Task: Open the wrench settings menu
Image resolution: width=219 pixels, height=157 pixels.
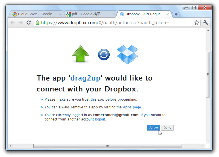Action: pyautogui.click(x=205, y=22)
